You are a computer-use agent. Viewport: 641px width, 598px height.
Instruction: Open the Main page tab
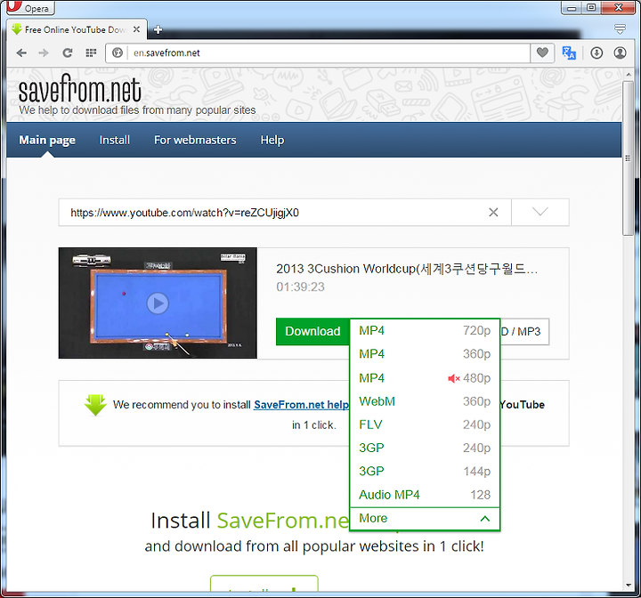pyautogui.click(x=47, y=140)
